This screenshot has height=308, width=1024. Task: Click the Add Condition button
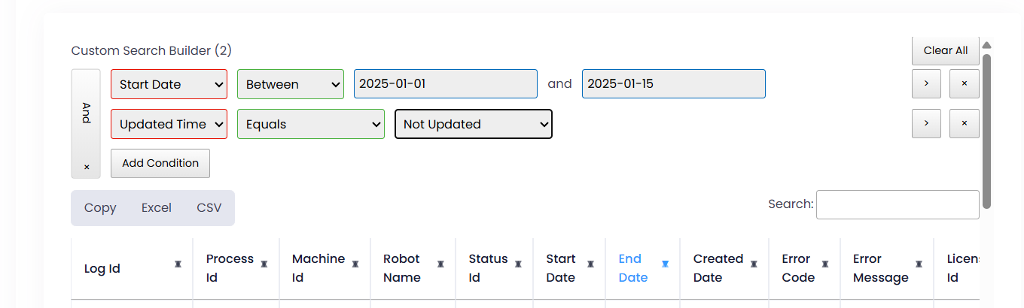[160, 163]
